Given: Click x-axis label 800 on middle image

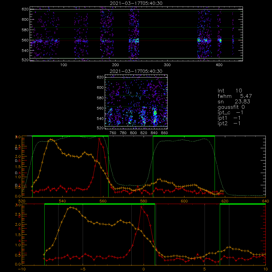Looking at the screenshot, I should [133, 133].
